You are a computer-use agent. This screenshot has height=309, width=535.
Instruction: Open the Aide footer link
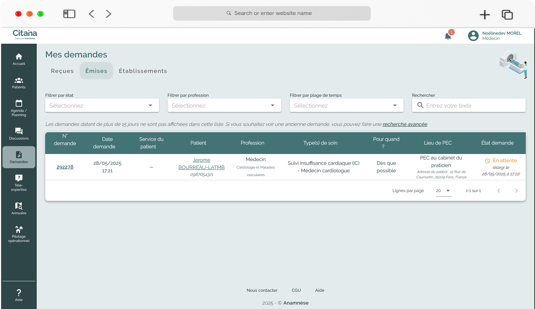click(x=320, y=290)
